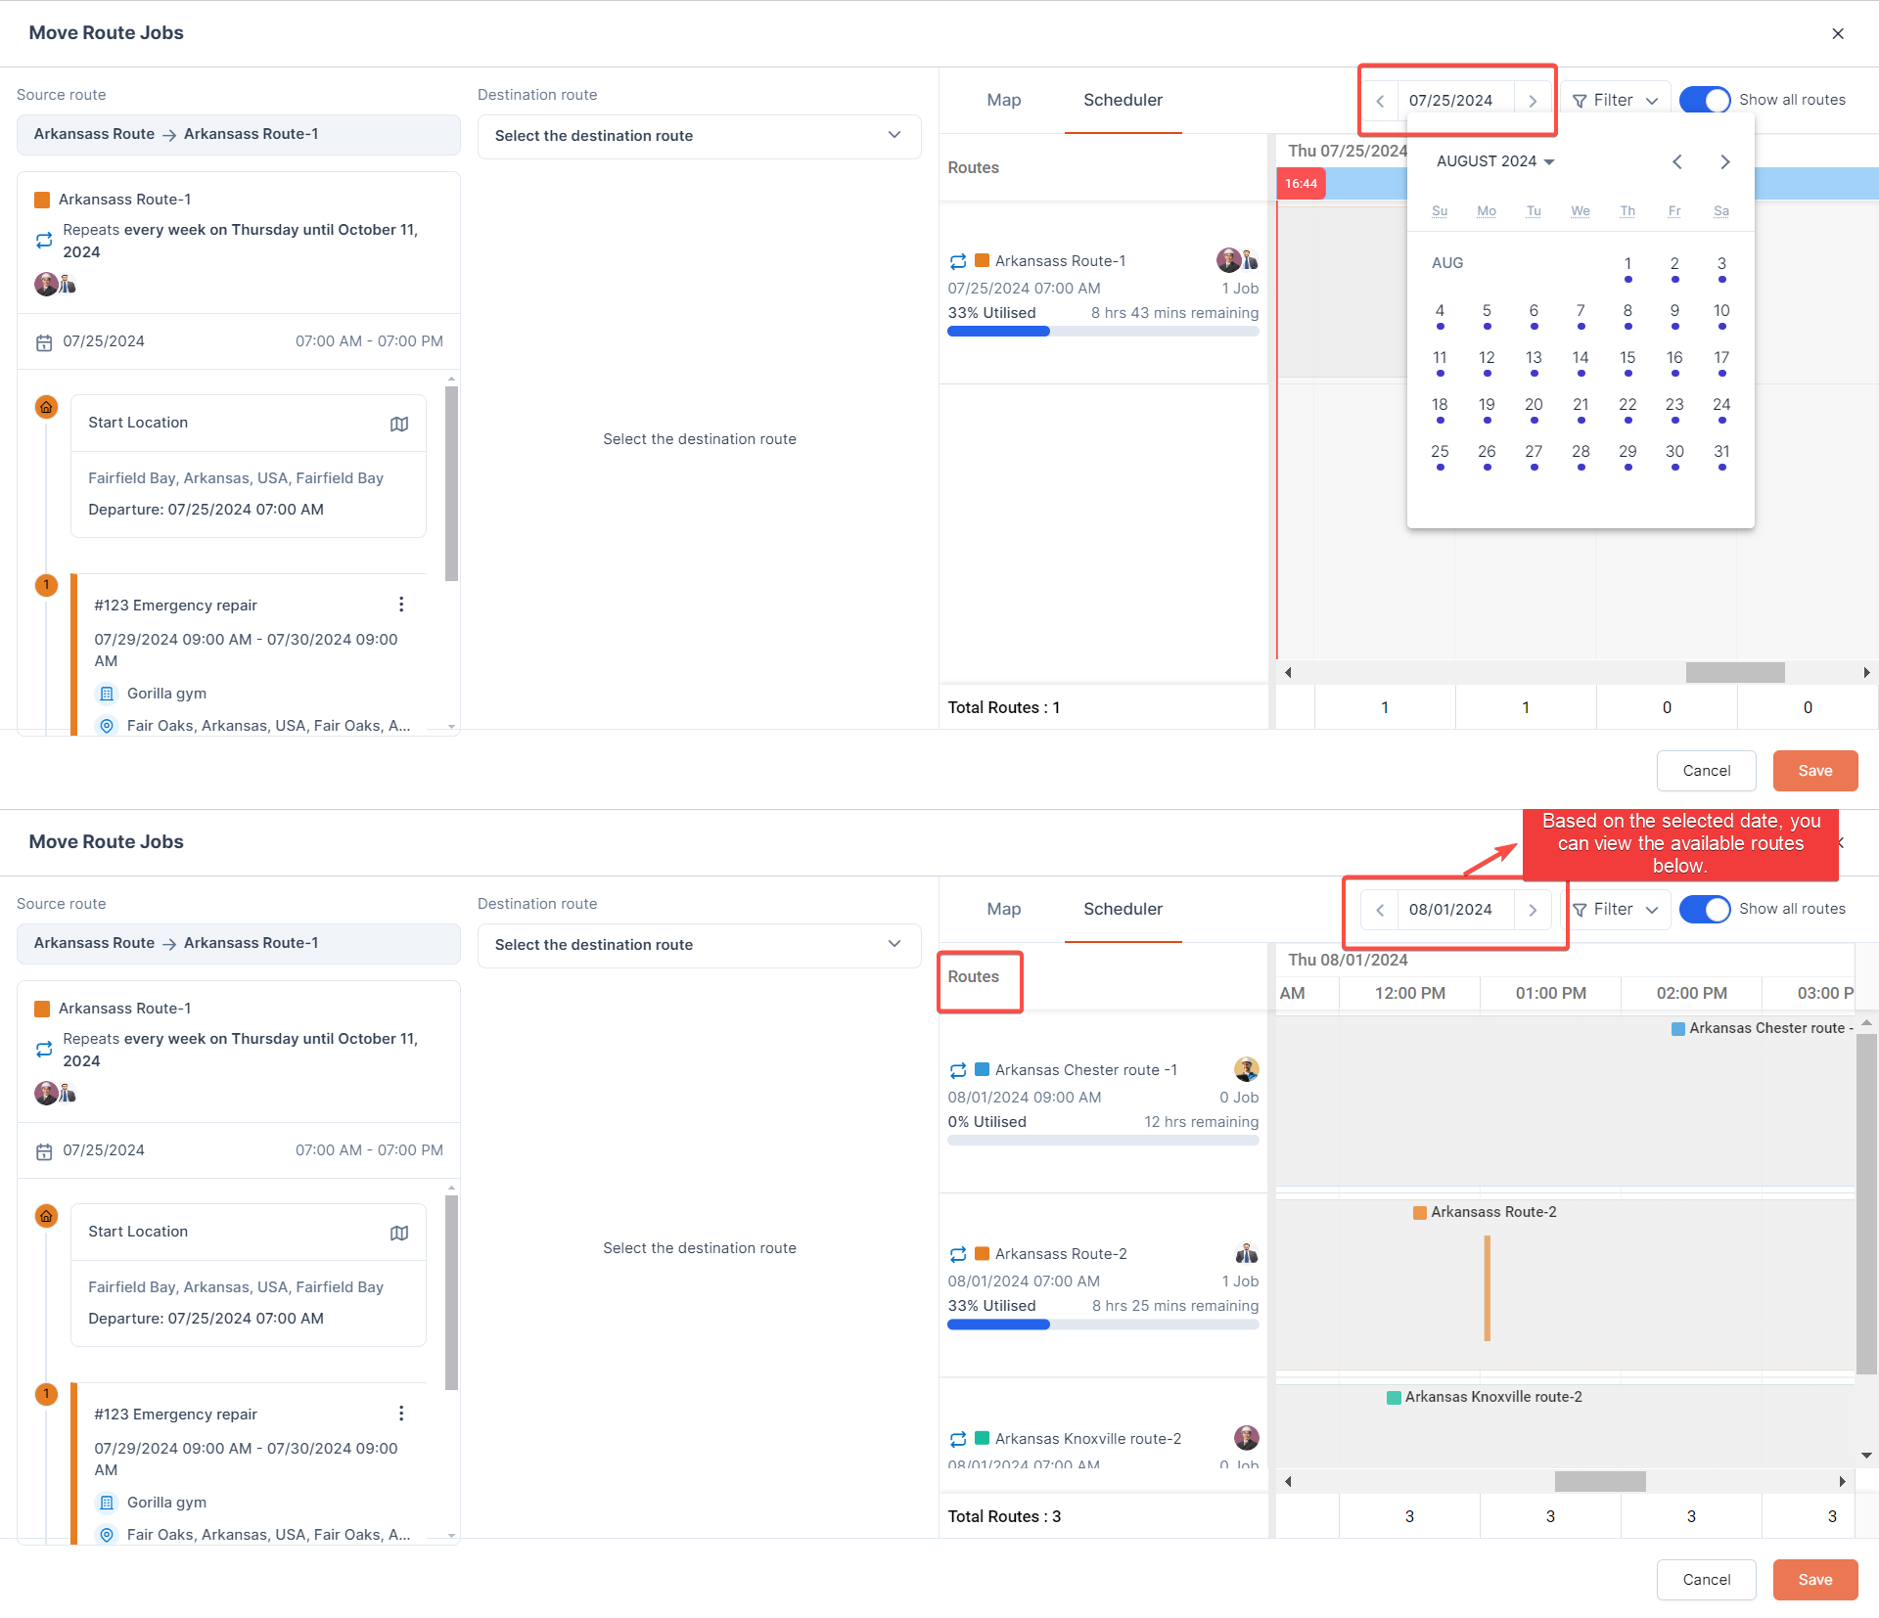The height and width of the screenshot is (1618, 1879).
Task: Open the three-dot menu on the #123 Emergency repair job (top panel)
Action: click(x=401, y=605)
